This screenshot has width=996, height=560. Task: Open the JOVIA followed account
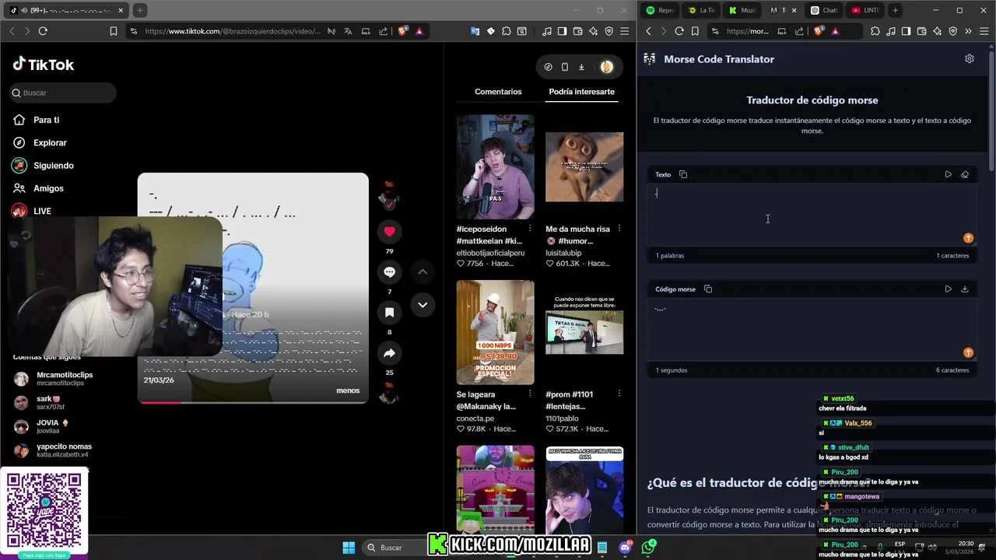pyautogui.click(x=53, y=426)
